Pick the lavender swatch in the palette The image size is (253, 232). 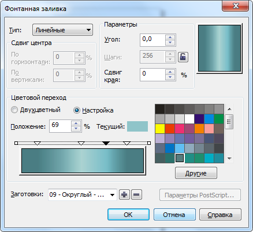[x=160, y=139]
